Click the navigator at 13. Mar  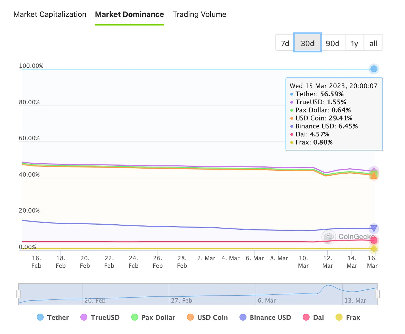pos(355,301)
